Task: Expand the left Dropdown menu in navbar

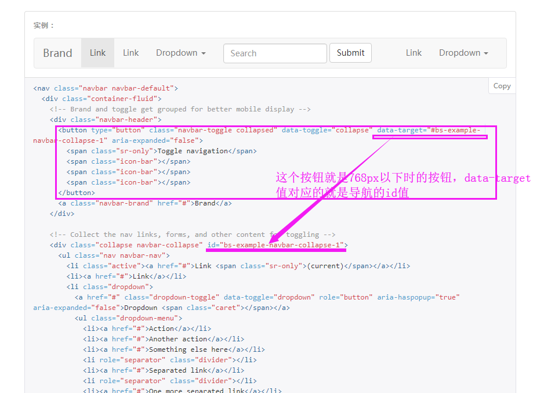Action: click(x=181, y=53)
